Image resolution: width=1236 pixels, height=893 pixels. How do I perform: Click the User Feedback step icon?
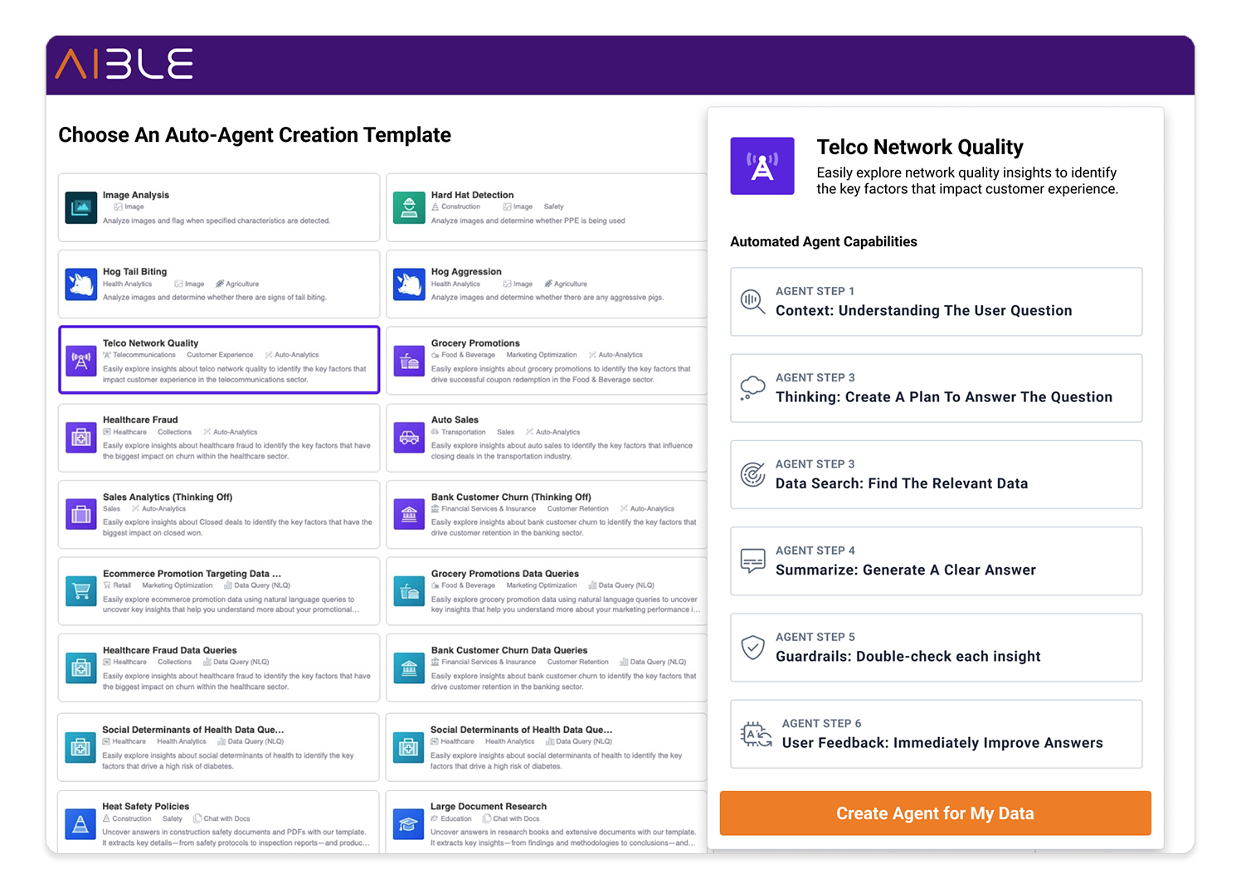[x=756, y=734]
